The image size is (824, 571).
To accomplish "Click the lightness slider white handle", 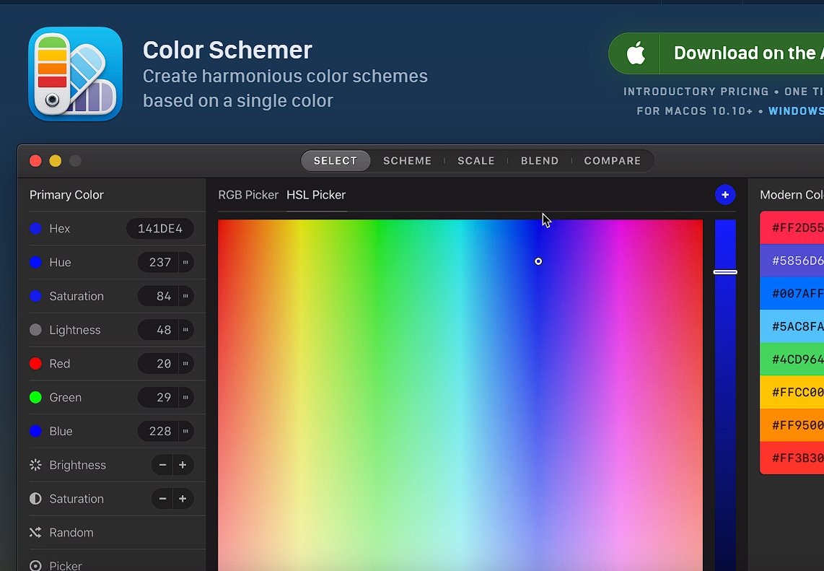I will pyautogui.click(x=725, y=272).
